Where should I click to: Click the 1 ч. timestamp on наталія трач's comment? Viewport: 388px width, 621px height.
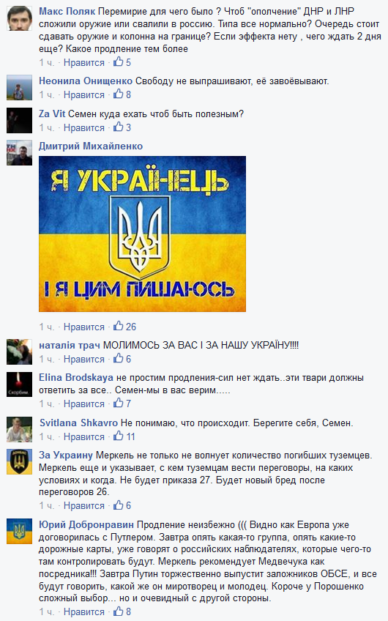[47, 360]
